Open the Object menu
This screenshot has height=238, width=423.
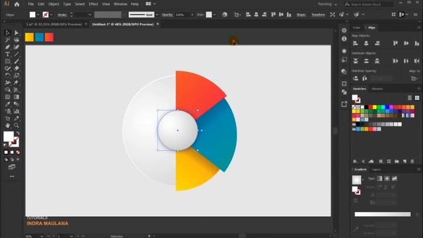pyautogui.click(x=54, y=4)
